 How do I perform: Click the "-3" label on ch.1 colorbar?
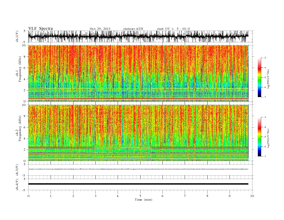pyautogui.click(x=264, y=58)
